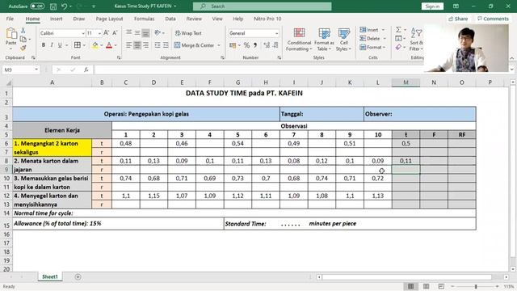Toggle Align Right for cell text
Screen dimensions: 517x291
(x=145, y=45)
